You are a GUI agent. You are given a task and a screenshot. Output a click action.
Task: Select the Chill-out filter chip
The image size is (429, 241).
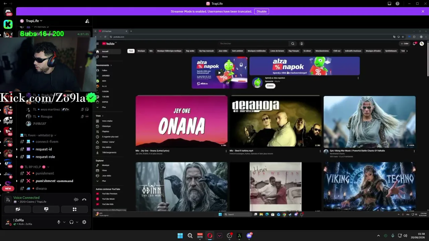337,51
